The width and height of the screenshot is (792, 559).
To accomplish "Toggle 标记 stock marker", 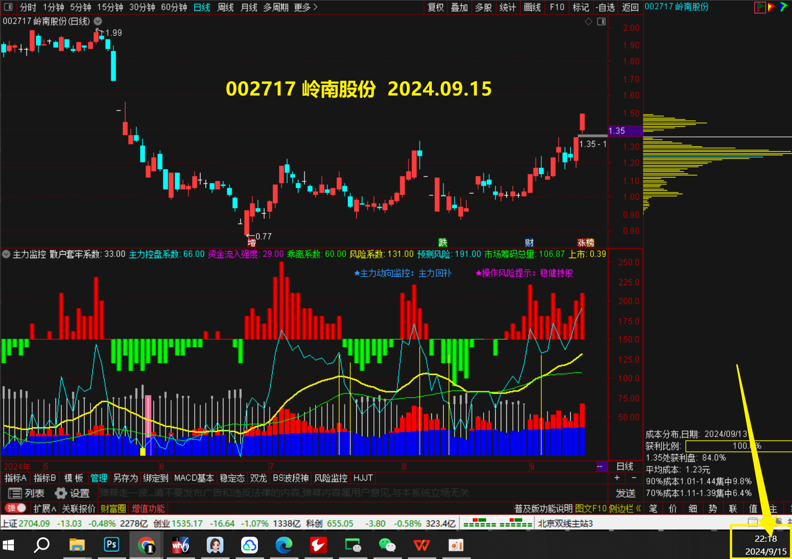I will pos(580,7).
